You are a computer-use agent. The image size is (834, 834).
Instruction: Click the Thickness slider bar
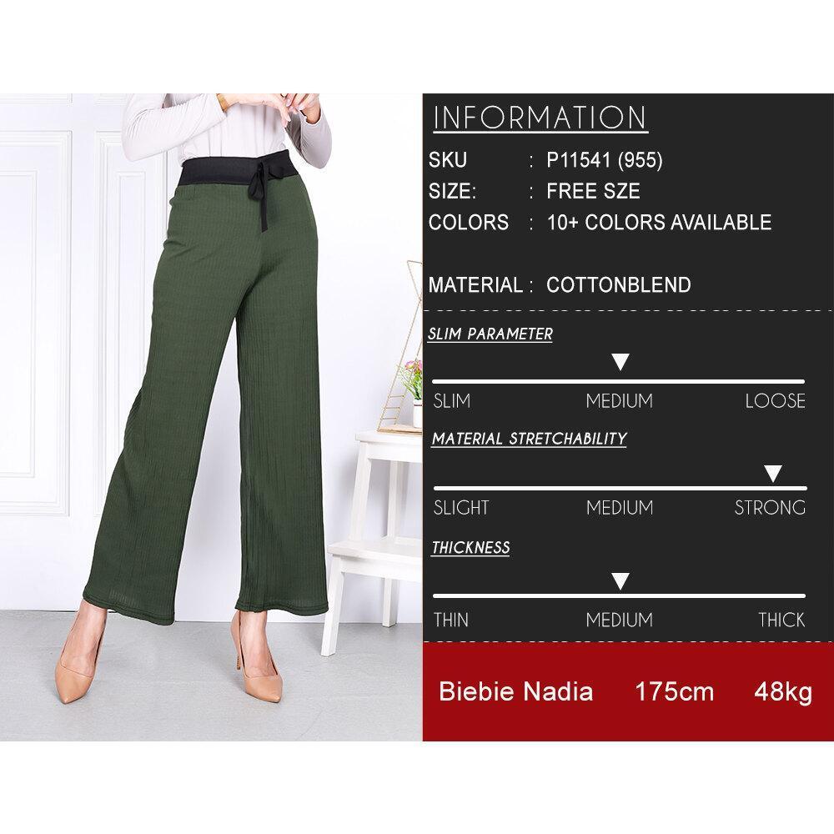619,595
